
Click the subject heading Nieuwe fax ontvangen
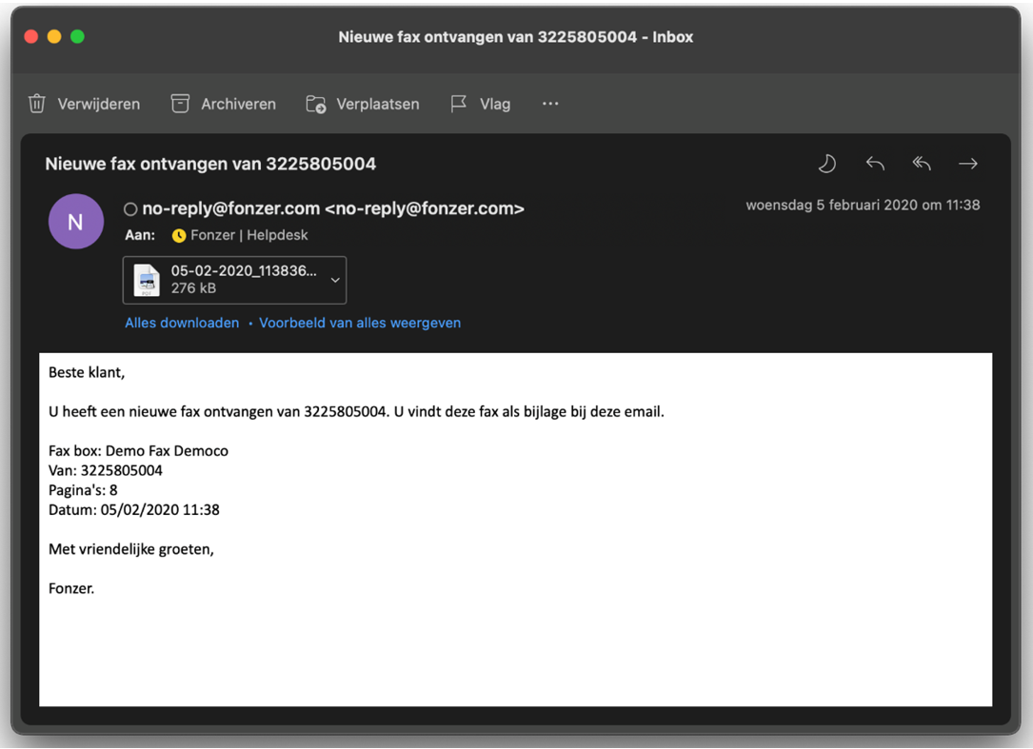click(x=210, y=164)
